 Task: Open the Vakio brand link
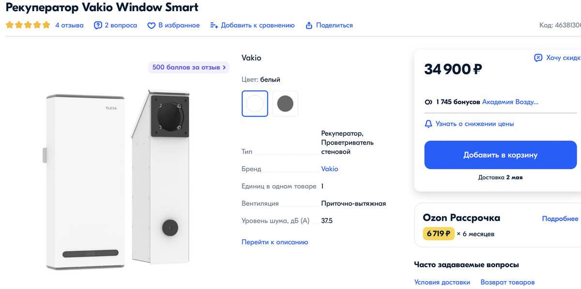point(330,169)
